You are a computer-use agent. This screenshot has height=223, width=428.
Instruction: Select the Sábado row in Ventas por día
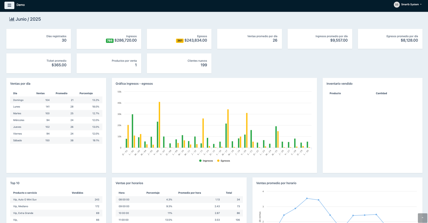pos(56,140)
